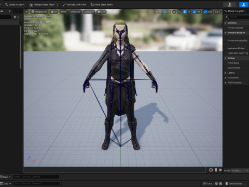
Task: Open the Lit view mode menu
Action: (x=54, y=12)
